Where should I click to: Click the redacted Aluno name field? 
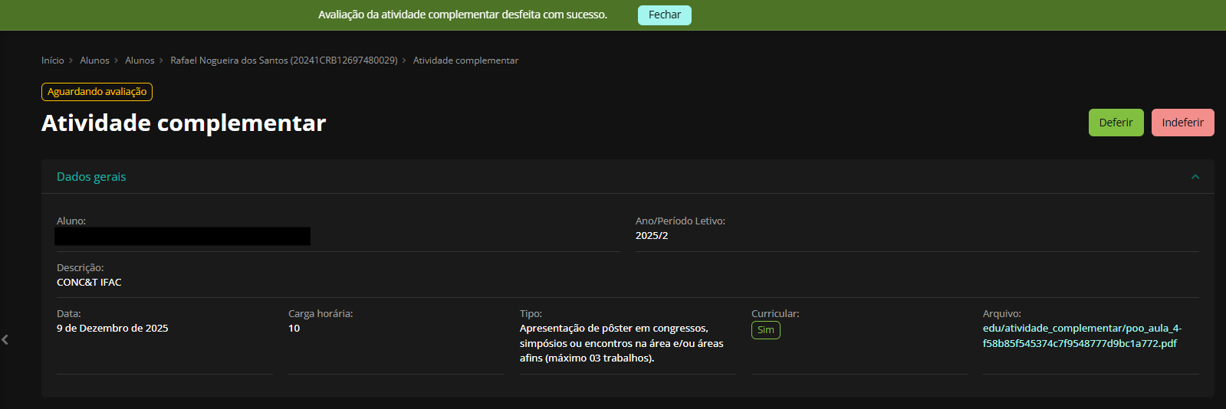182,236
